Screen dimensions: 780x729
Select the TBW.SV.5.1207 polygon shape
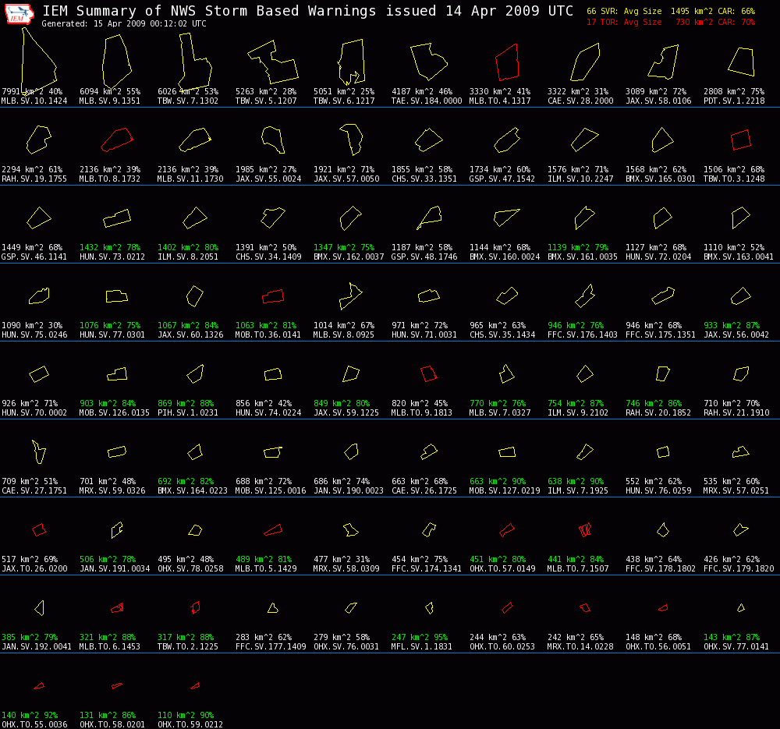click(272, 62)
